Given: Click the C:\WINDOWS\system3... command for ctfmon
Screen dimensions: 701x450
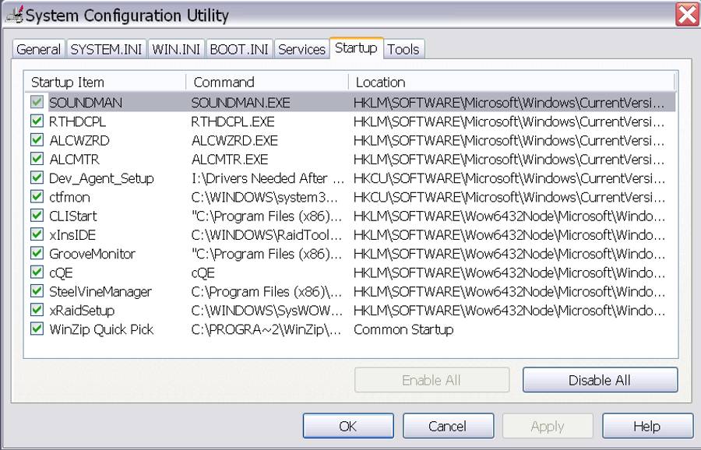Looking at the screenshot, I should 264,197.
